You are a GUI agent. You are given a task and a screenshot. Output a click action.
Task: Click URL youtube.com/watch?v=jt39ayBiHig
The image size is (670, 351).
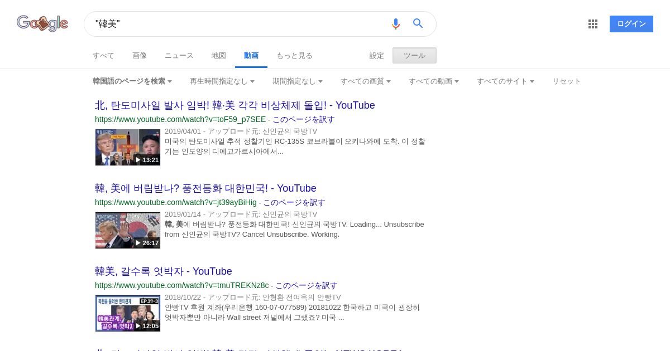tap(176, 202)
